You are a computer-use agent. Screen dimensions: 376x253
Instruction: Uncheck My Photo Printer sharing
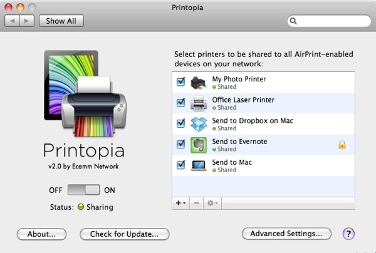pos(180,81)
